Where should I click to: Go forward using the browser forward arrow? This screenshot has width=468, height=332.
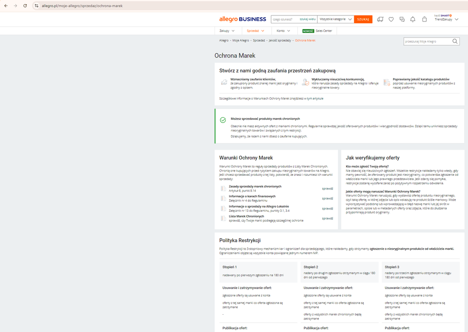[15, 6]
